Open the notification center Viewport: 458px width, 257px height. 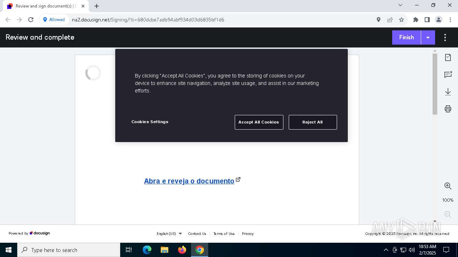coord(446,250)
